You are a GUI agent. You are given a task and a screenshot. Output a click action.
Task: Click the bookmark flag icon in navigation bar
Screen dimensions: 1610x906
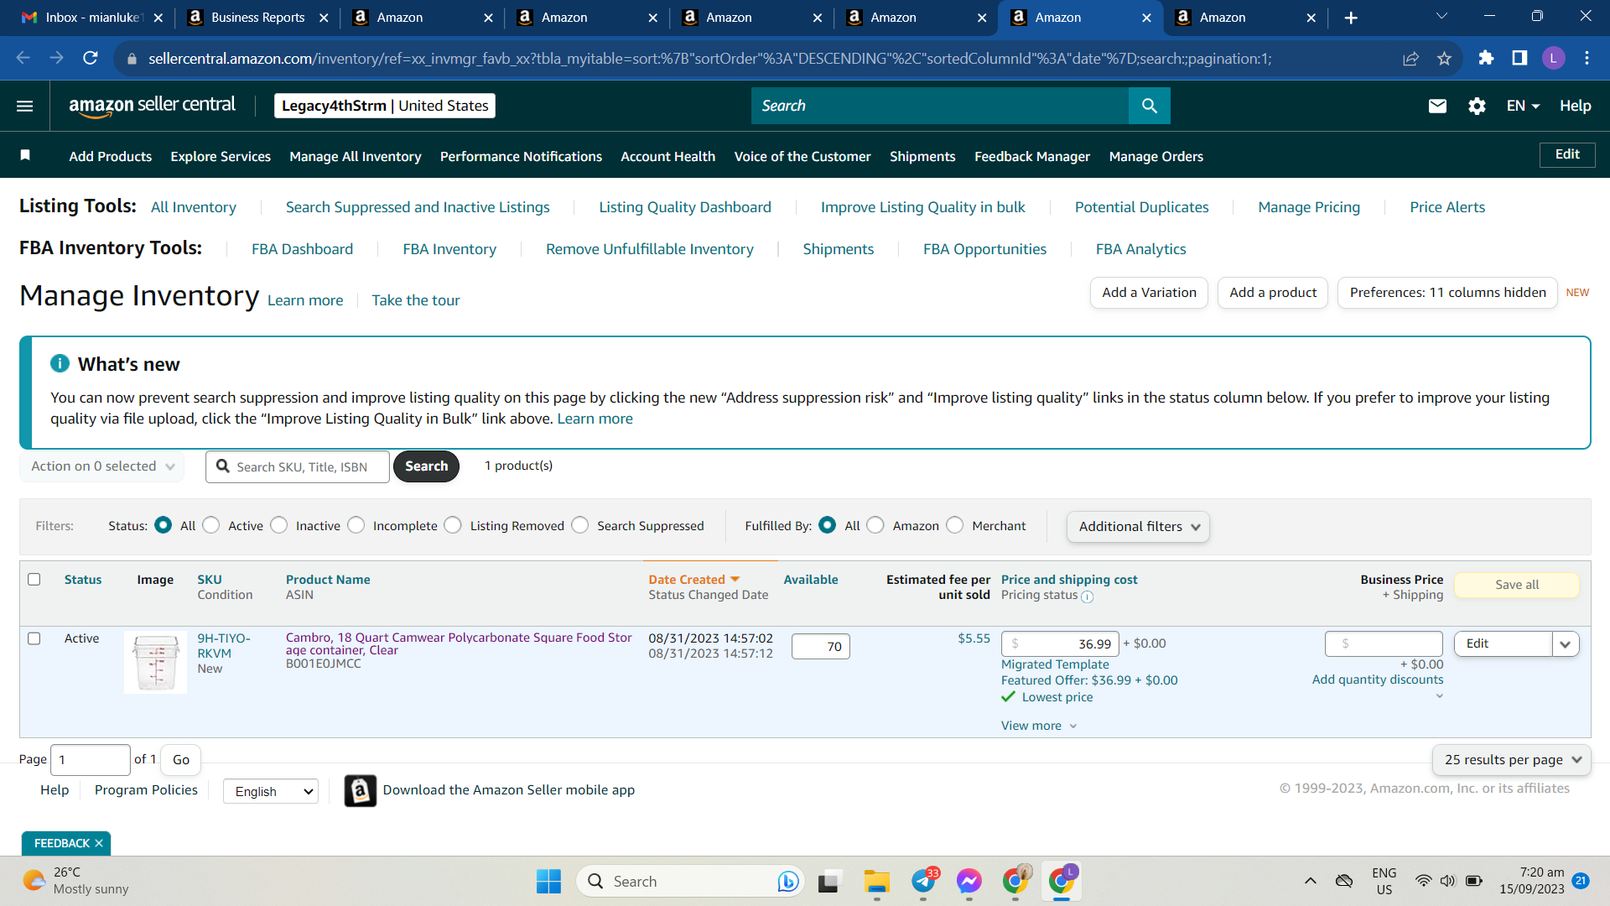tap(25, 155)
